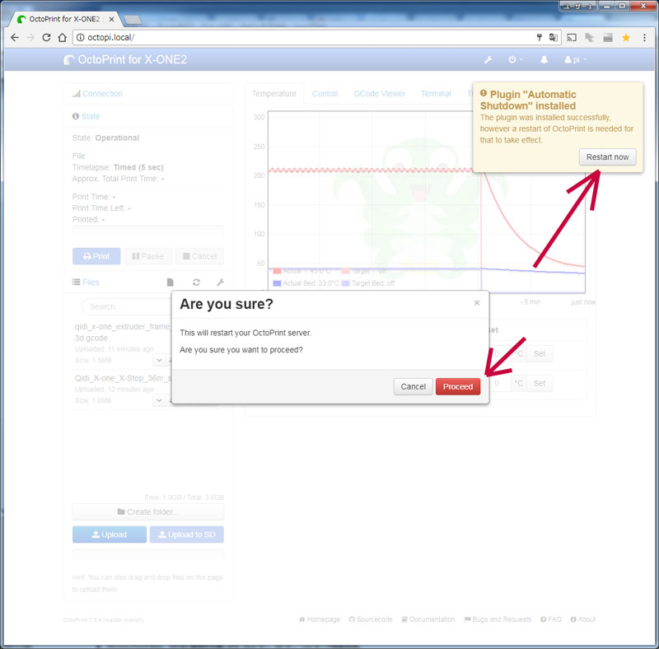The width and height of the screenshot is (659, 649).
Task: Click Create folder button
Action: 148,511
